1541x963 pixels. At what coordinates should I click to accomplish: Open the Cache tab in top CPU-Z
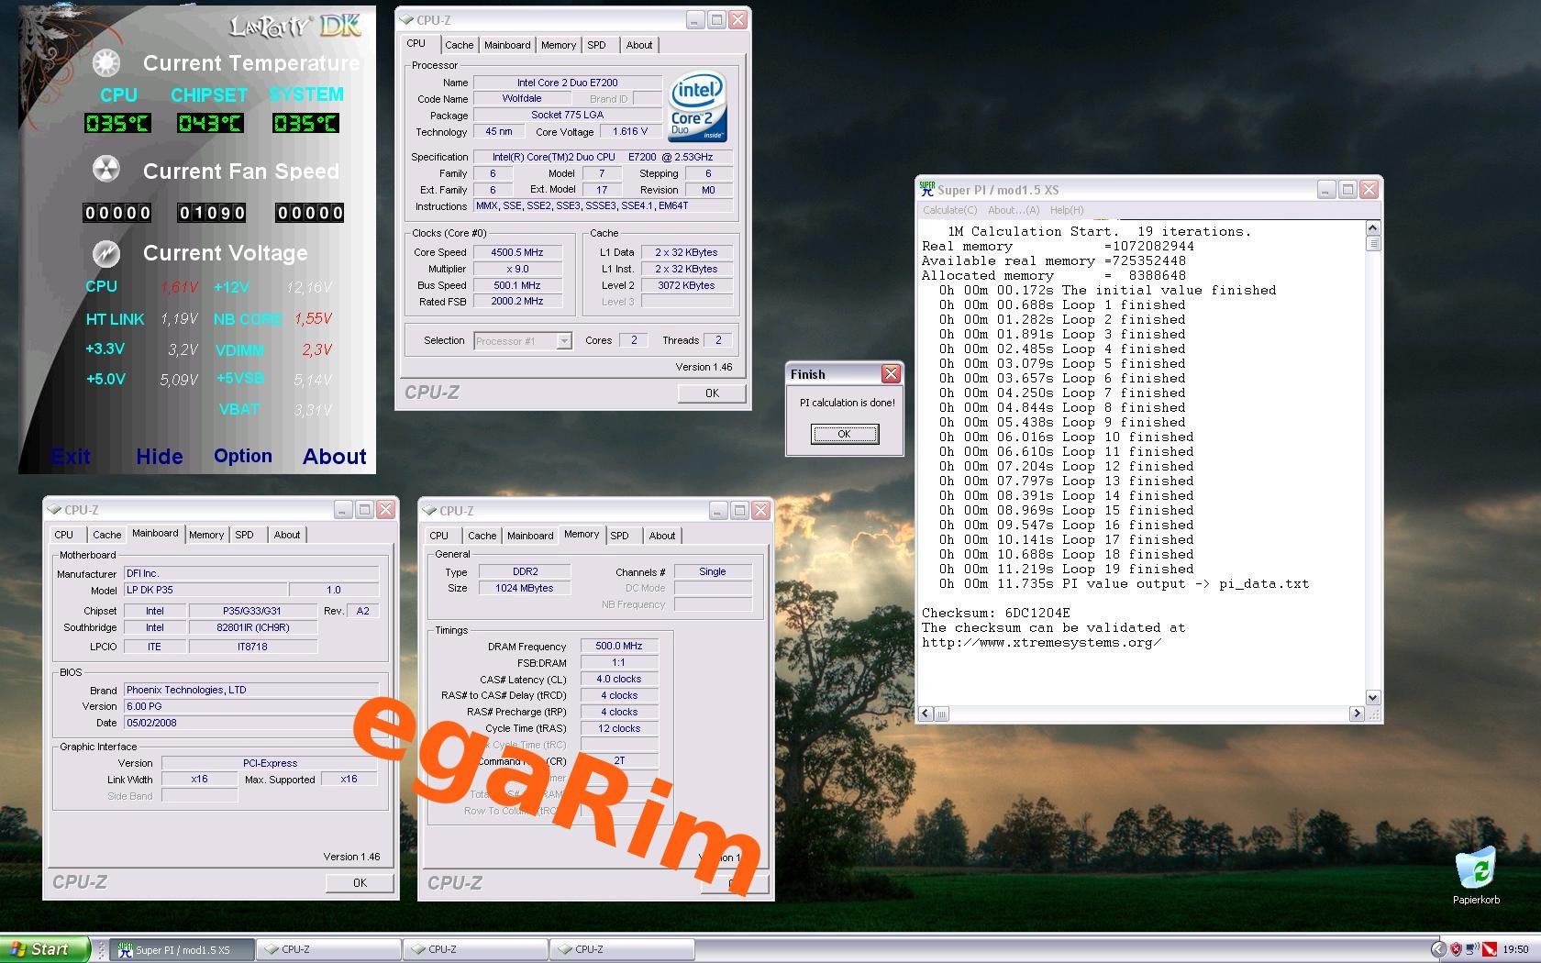(459, 45)
